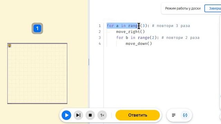This screenshot has width=221, height=124.
Task: Click the 'for b in range(2)' code
Action: (137, 38)
